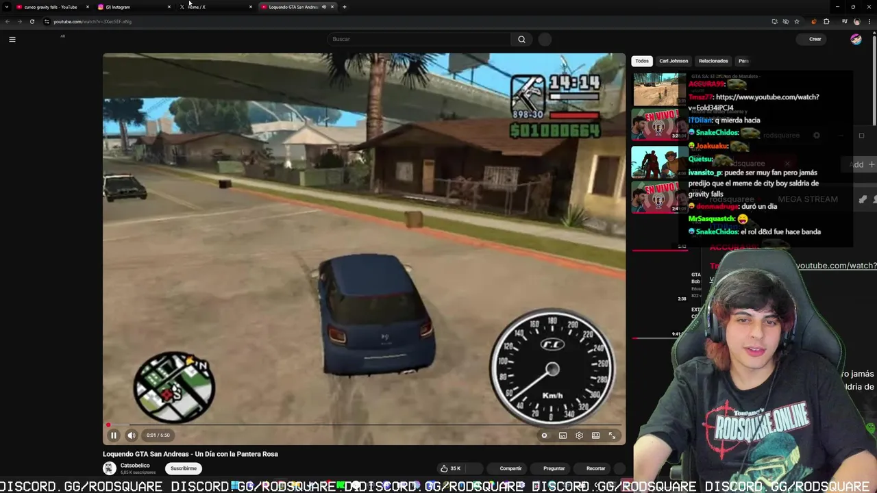Open the more actions button after Recortar

click(620, 468)
